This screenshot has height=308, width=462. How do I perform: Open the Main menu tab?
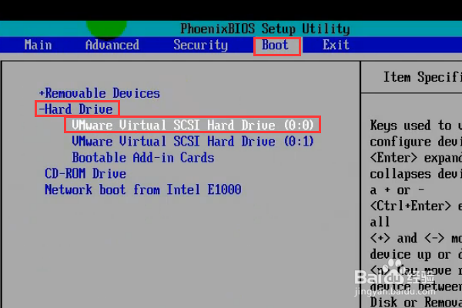point(38,45)
